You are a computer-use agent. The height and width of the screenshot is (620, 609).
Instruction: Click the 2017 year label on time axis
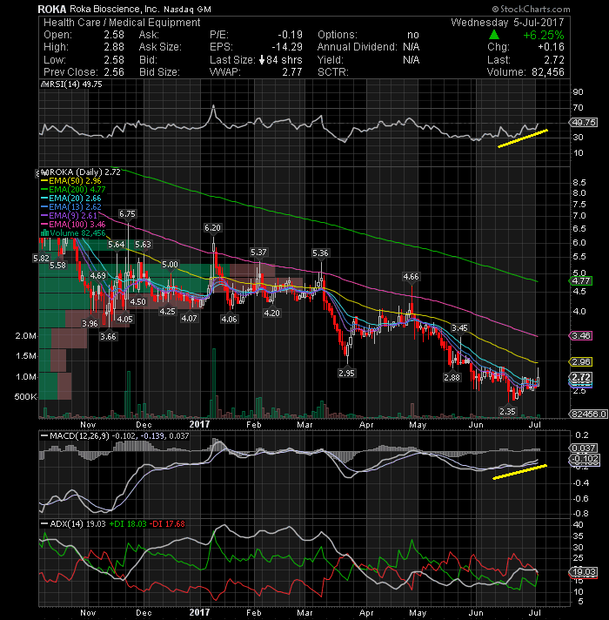tap(199, 424)
